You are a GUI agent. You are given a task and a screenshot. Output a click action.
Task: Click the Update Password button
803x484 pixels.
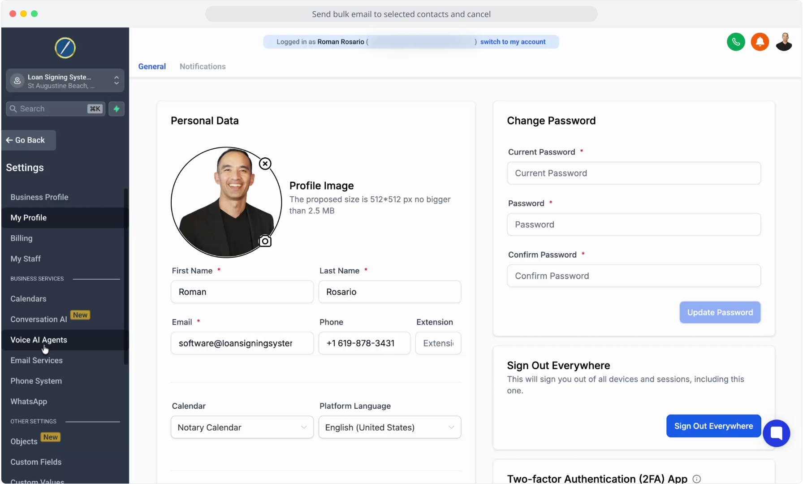[x=720, y=312]
